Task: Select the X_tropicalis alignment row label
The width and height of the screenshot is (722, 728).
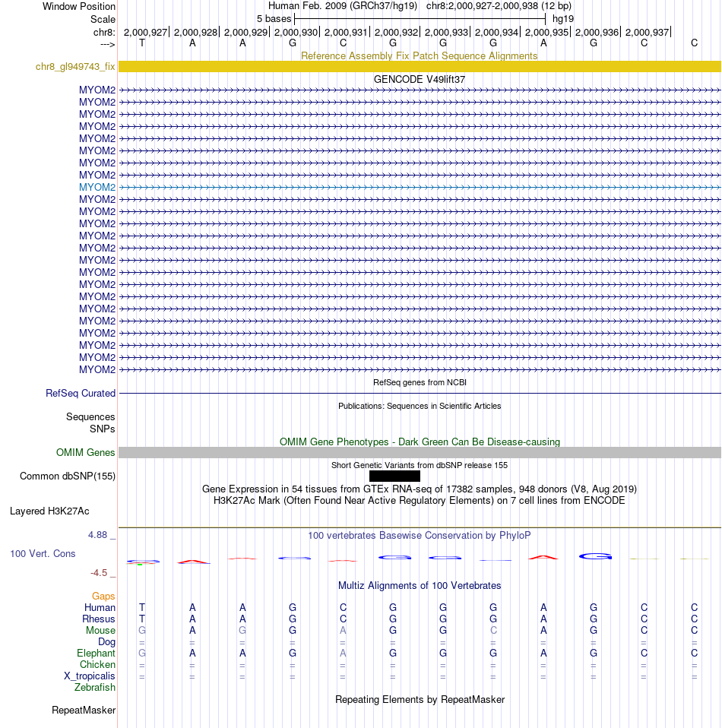Action: tap(90, 676)
